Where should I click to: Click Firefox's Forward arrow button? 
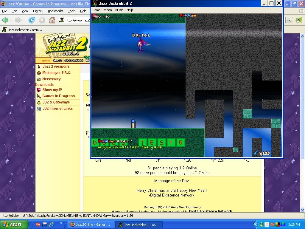tap(18, 20)
